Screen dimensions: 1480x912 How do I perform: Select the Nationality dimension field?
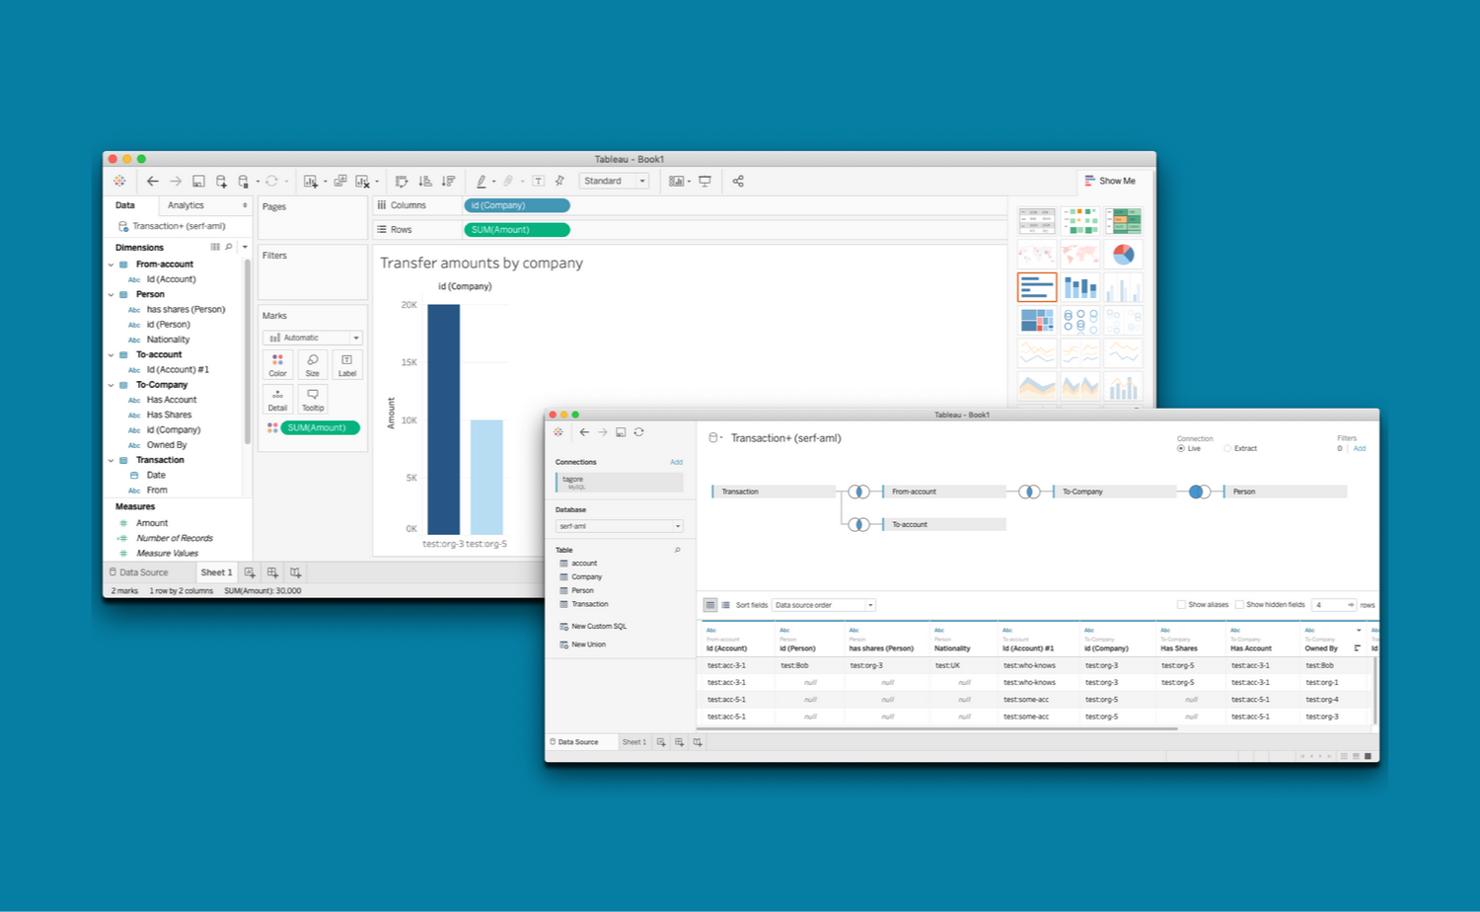(168, 340)
